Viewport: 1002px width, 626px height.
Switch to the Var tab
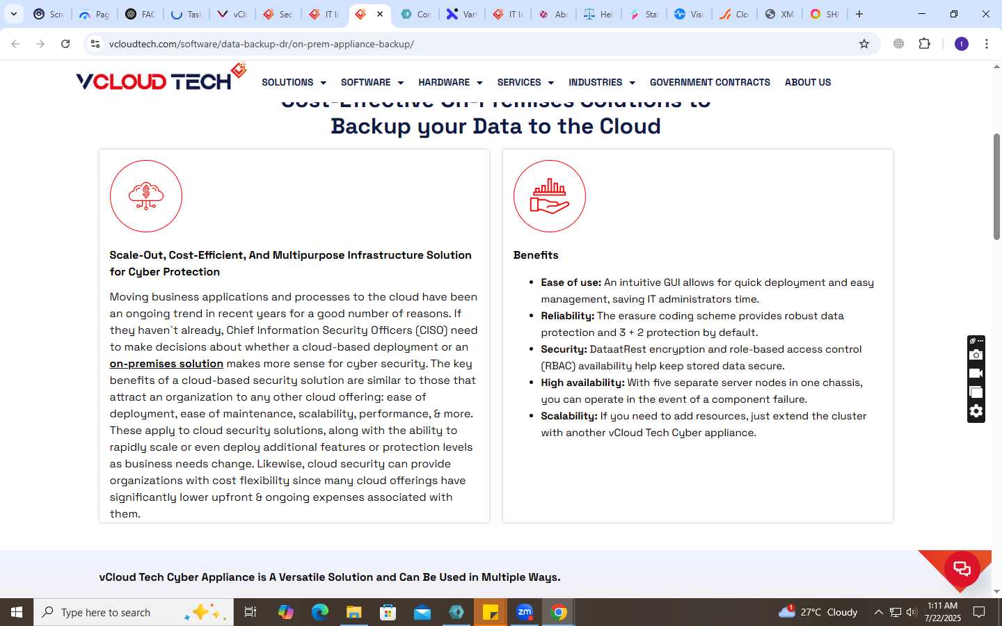(462, 14)
